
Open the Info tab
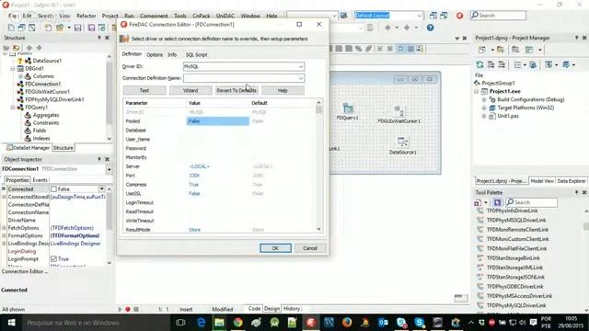[x=172, y=55]
